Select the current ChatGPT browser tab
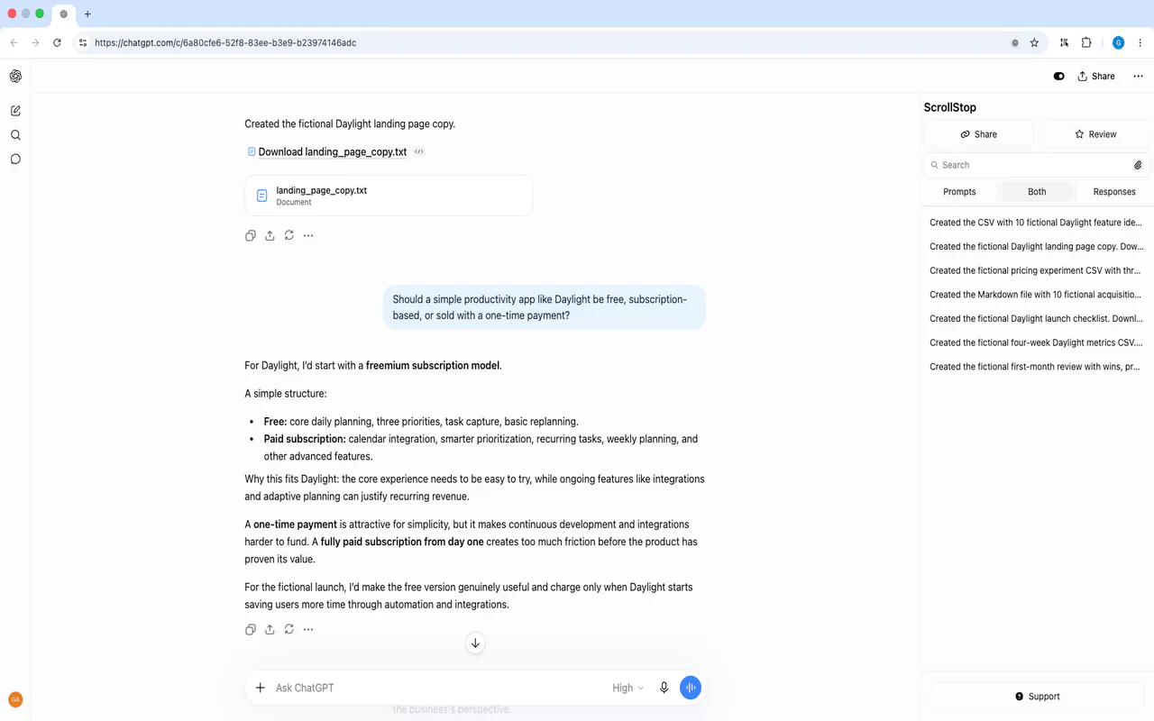The image size is (1154, 721). pos(63,14)
